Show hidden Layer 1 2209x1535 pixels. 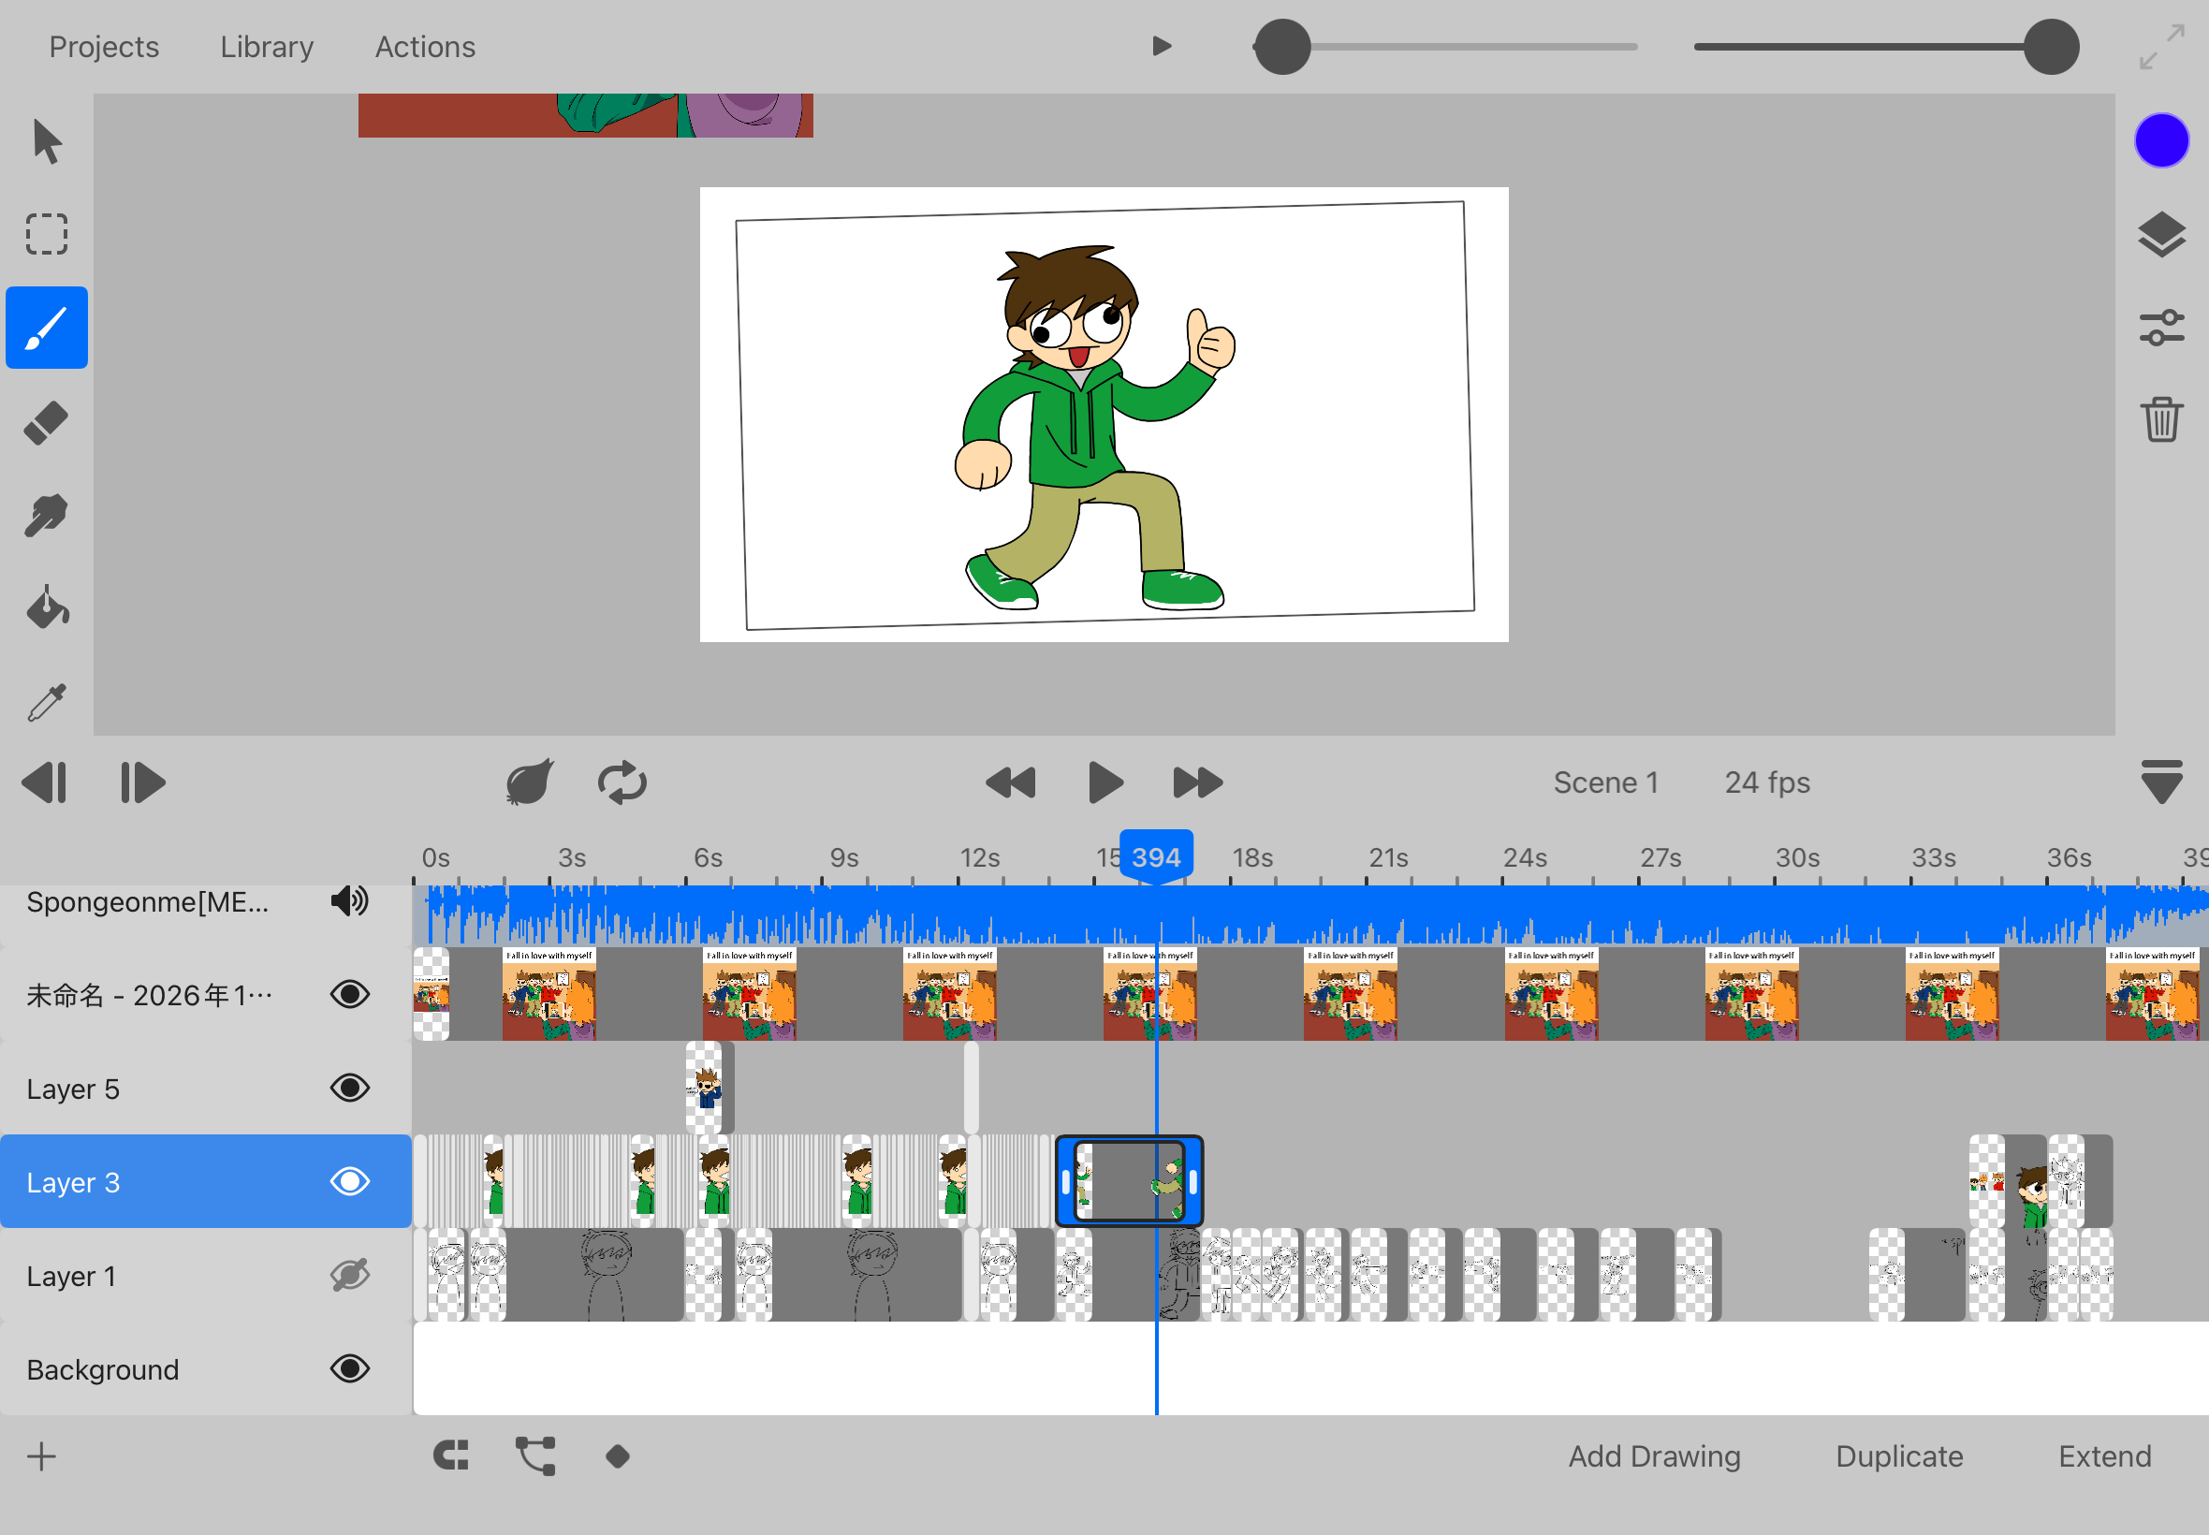350,1276
